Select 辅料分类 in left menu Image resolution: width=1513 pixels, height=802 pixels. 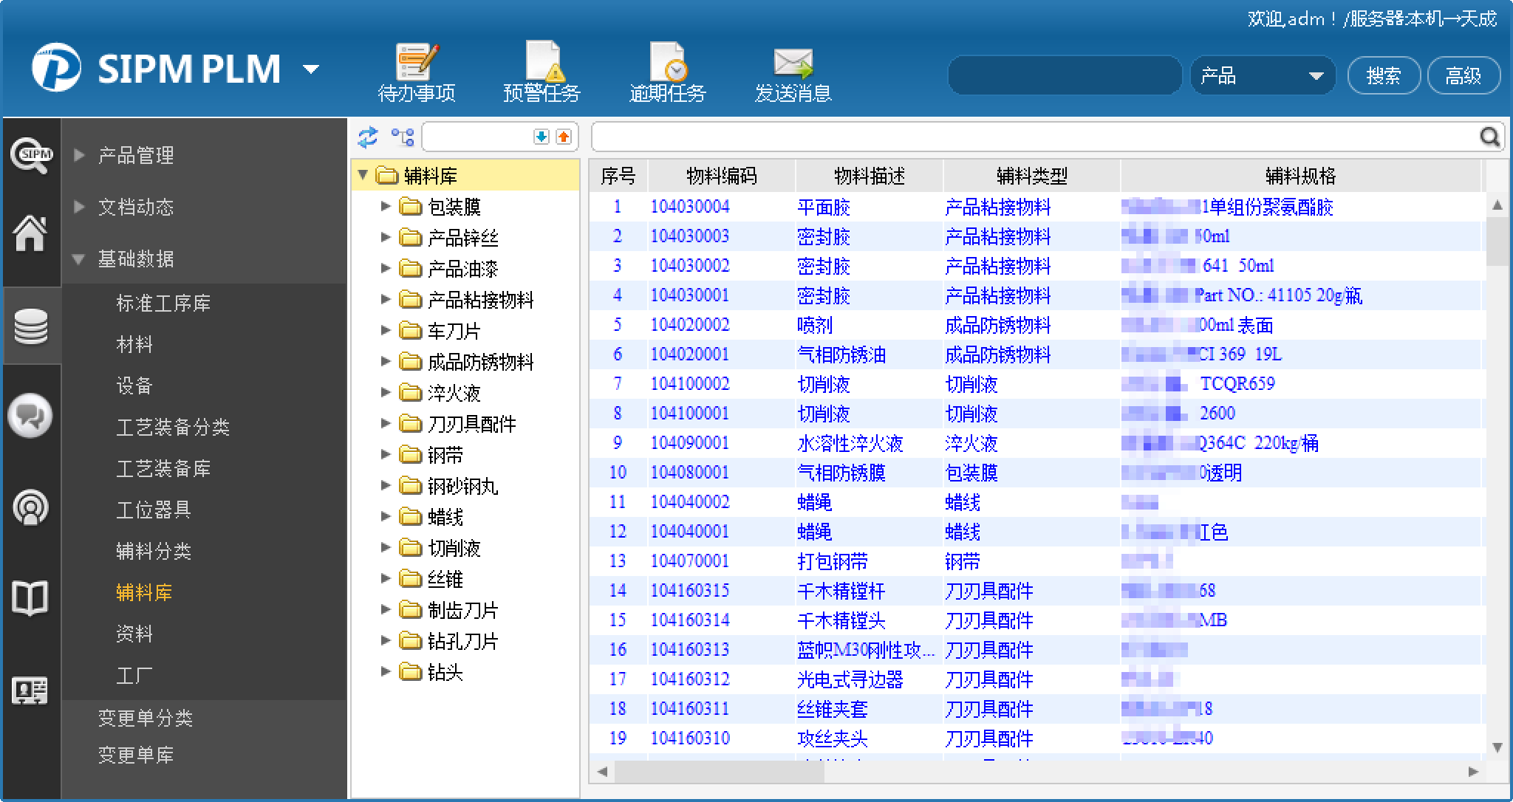pos(154,551)
